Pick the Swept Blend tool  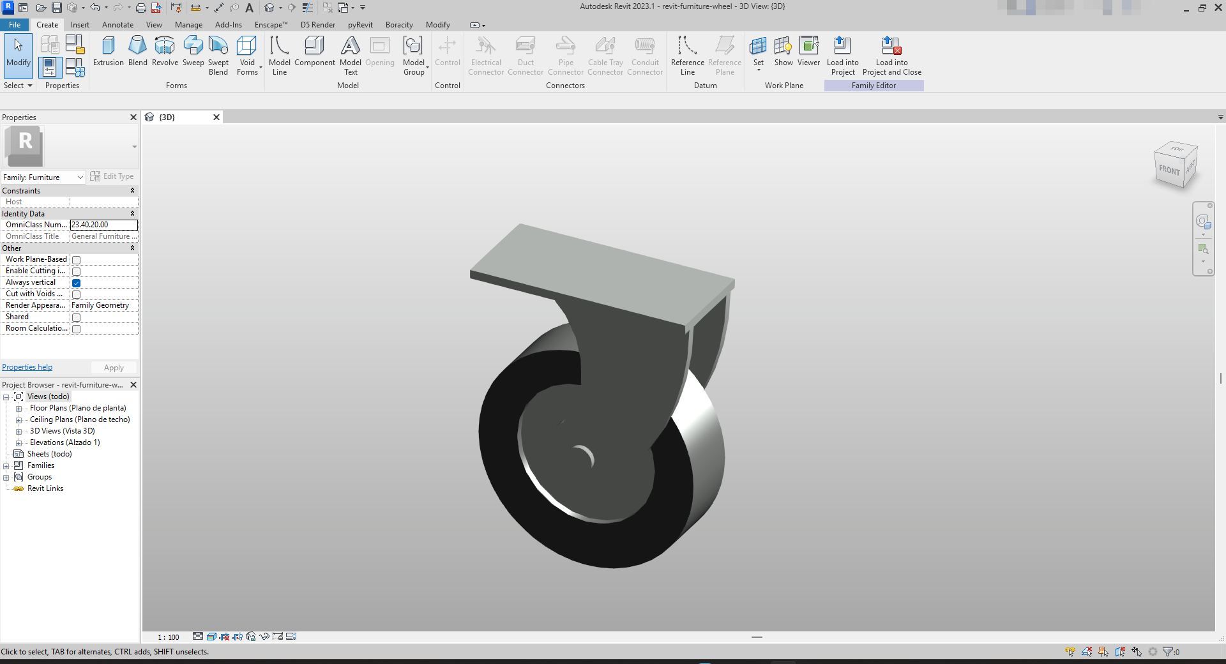click(218, 56)
